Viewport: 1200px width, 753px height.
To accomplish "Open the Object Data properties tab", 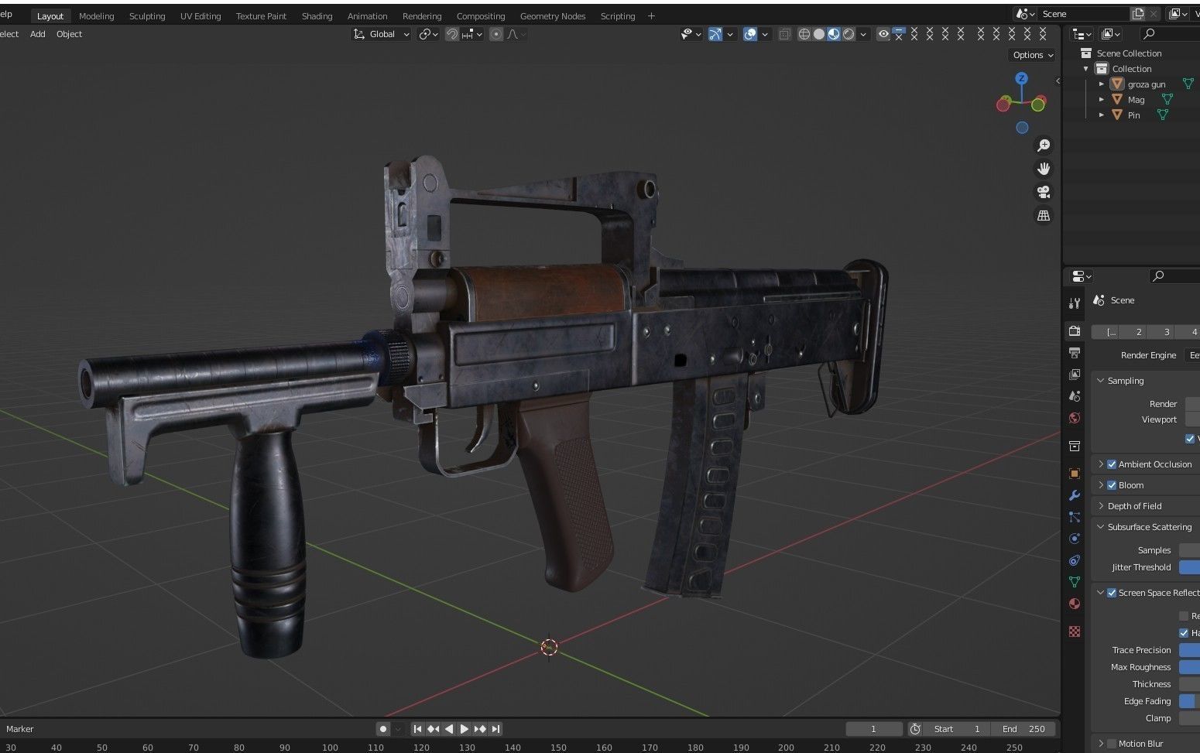I will click(1074, 582).
